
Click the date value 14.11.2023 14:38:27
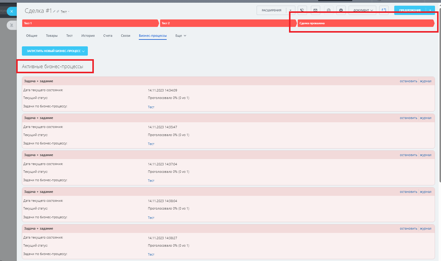(x=162, y=238)
